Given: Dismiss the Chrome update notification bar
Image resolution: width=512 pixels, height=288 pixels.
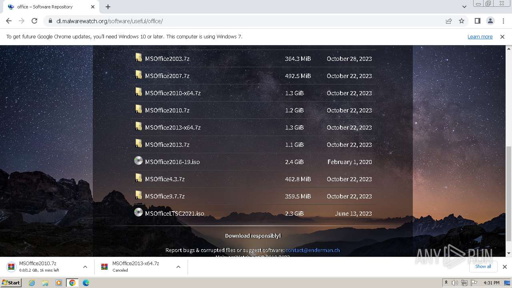Looking at the screenshot, I should coord(502,36).
